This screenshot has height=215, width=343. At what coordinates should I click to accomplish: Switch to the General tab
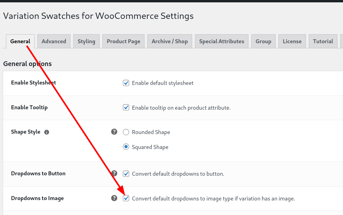point(20,41)
